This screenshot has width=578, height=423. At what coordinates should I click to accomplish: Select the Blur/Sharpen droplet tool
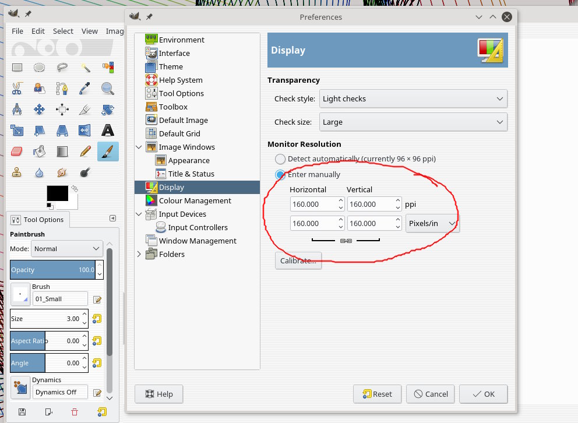click(40, 172)
